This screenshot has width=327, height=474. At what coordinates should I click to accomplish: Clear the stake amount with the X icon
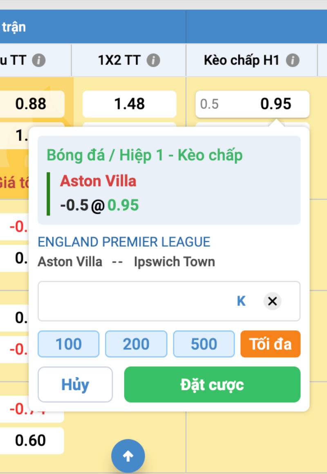click(x=272, y=302)
